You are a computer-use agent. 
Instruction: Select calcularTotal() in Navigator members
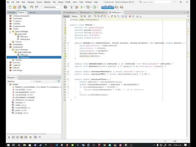tap(24, 95)
